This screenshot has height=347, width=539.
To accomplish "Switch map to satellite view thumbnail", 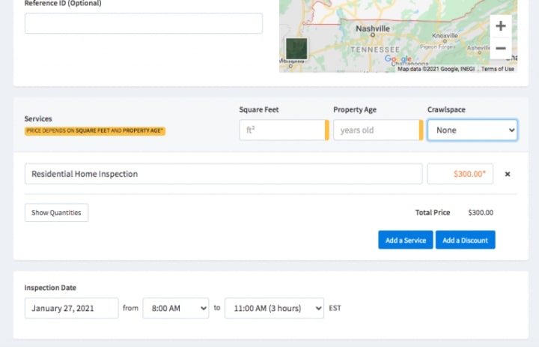I will [x=296, y=49].
